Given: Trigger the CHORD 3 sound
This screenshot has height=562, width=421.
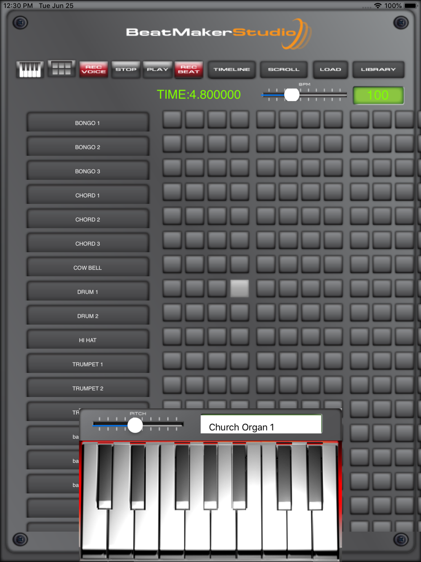Looking at the screenshot, I should tap(88, 243).
